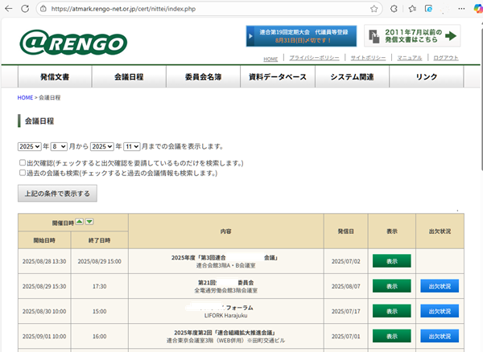Screen dimensions: 483x352
Task: Open browser settings and more menu
Action: point(461,9)
